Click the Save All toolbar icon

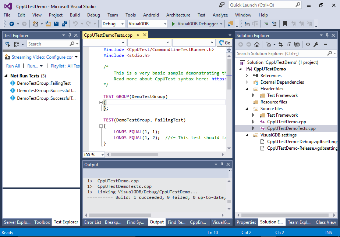64,24
